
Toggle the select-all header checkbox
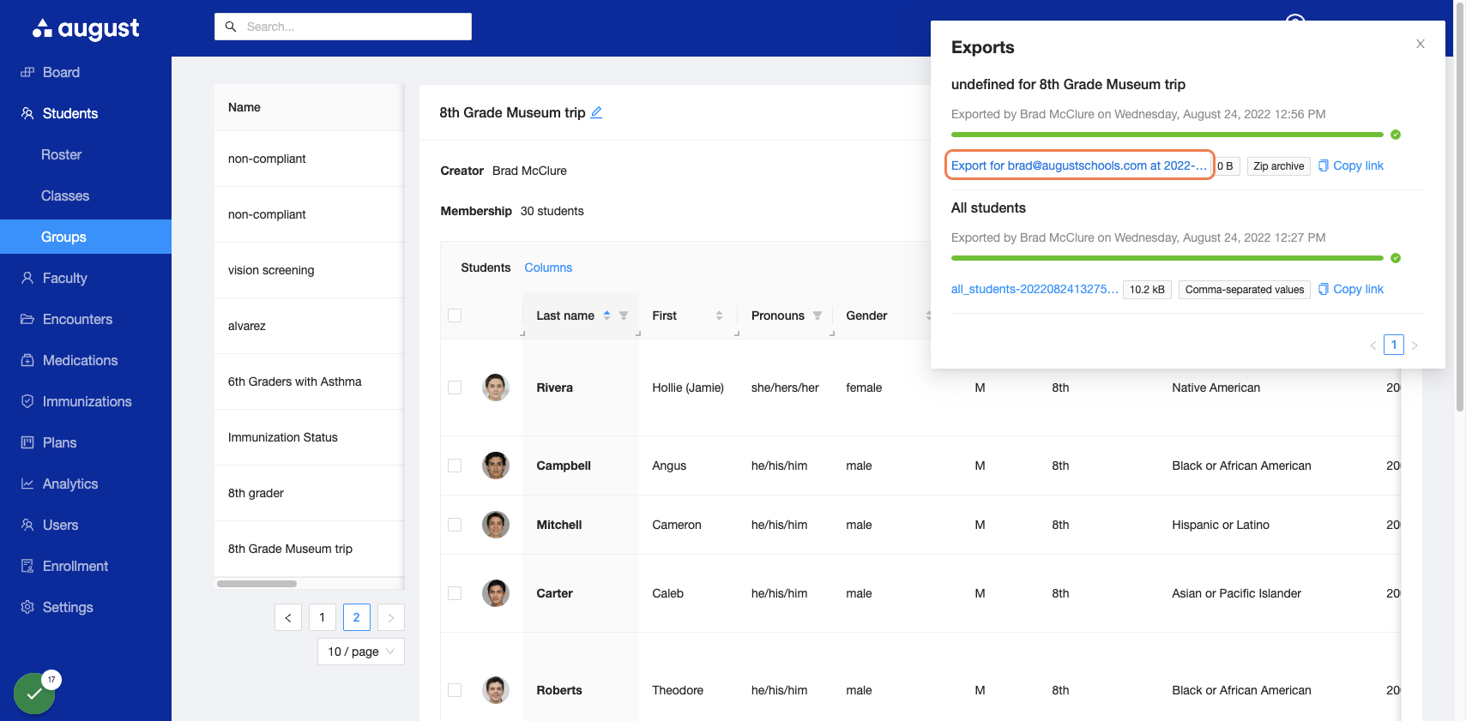455,315
